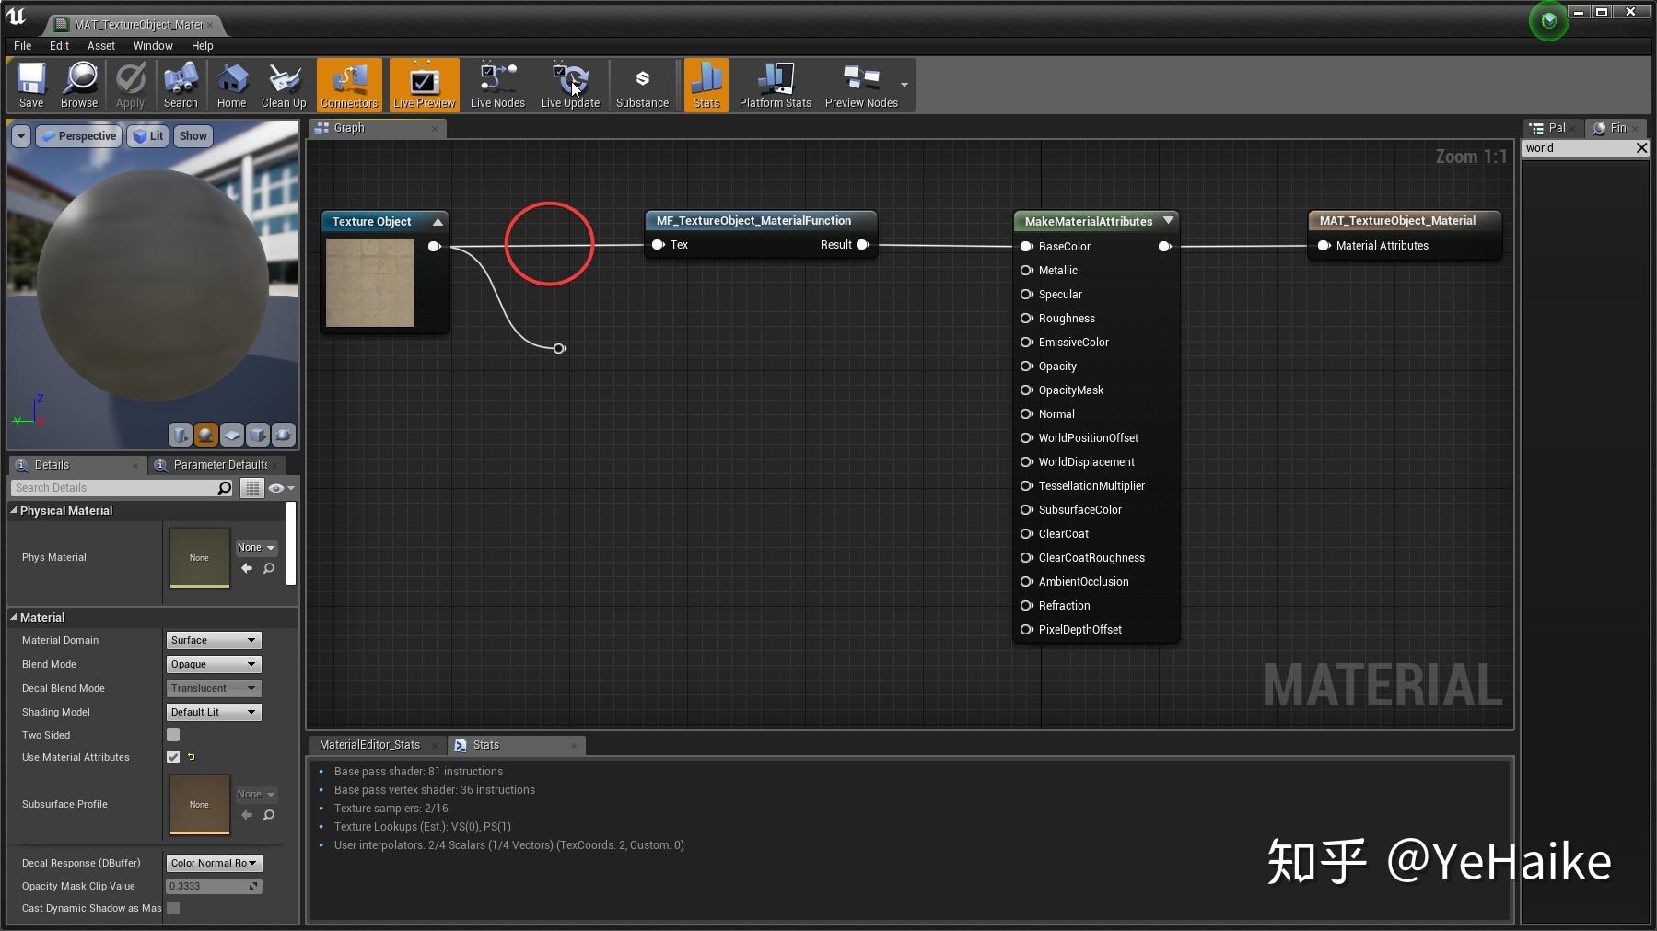1657x931 pixels.
Task: Toggle Live Preview on the toolbar
Action: coord(423,85)
